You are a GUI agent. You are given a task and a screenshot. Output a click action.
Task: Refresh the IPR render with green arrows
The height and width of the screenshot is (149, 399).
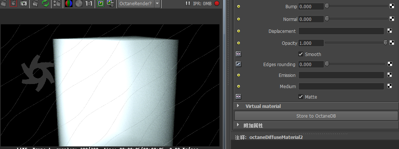45,3
